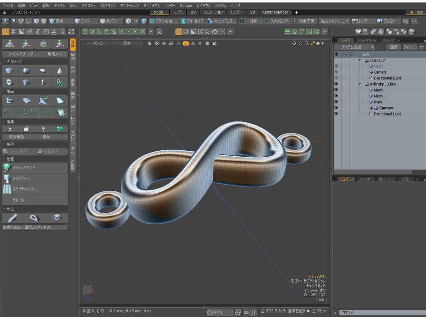426x319 pixels.
Task: Select the sphere primitive tool
Action: tap(26, 71)
